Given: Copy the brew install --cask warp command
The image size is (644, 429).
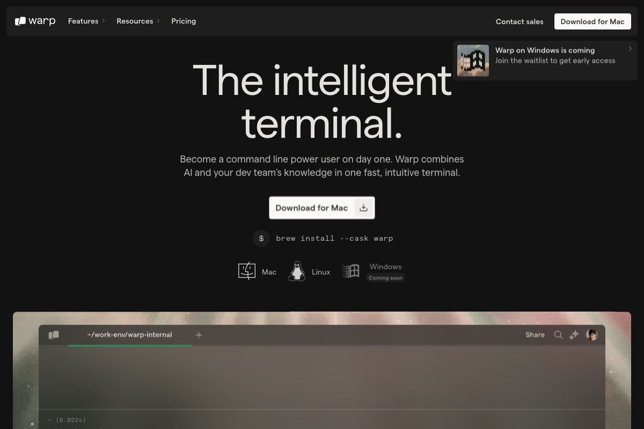Looking at the screenshot, I should (334, 238).
